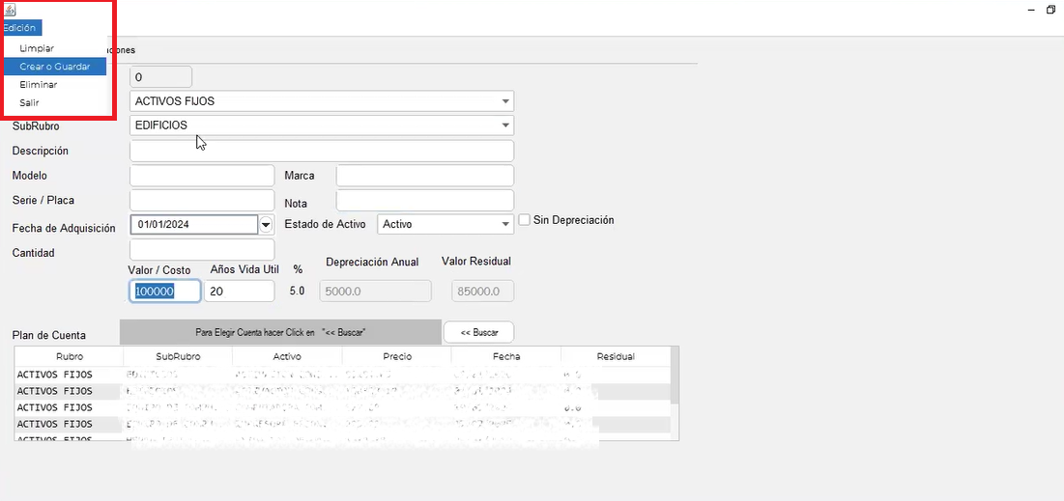
Task: Click the Precio column header
Action: pyautogui.click(x=396, y=356)
